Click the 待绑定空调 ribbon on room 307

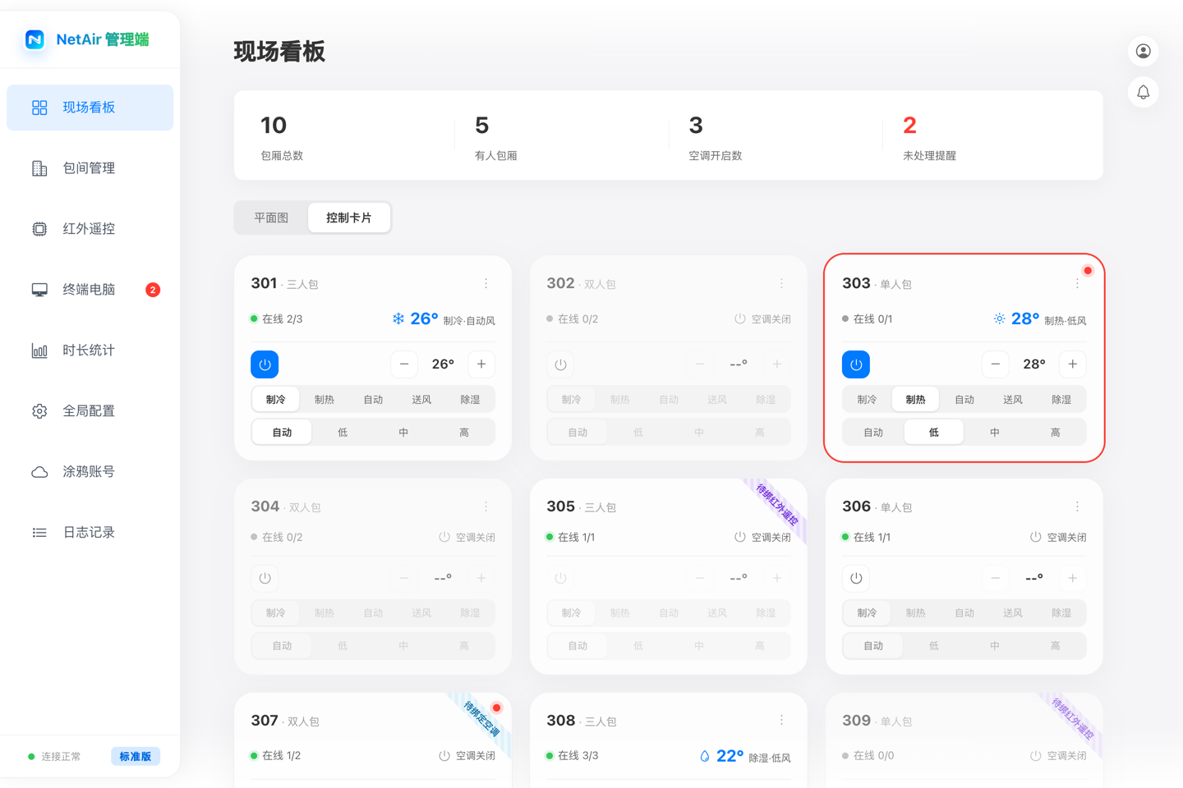click(481, 720)
